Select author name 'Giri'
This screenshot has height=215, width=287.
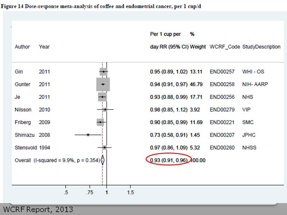coord(19,71)
